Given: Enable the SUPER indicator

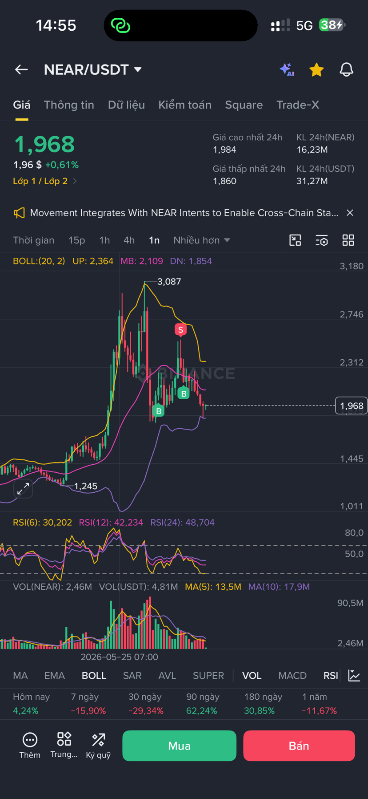Looking at the screenshot, I should pos(208,676).
